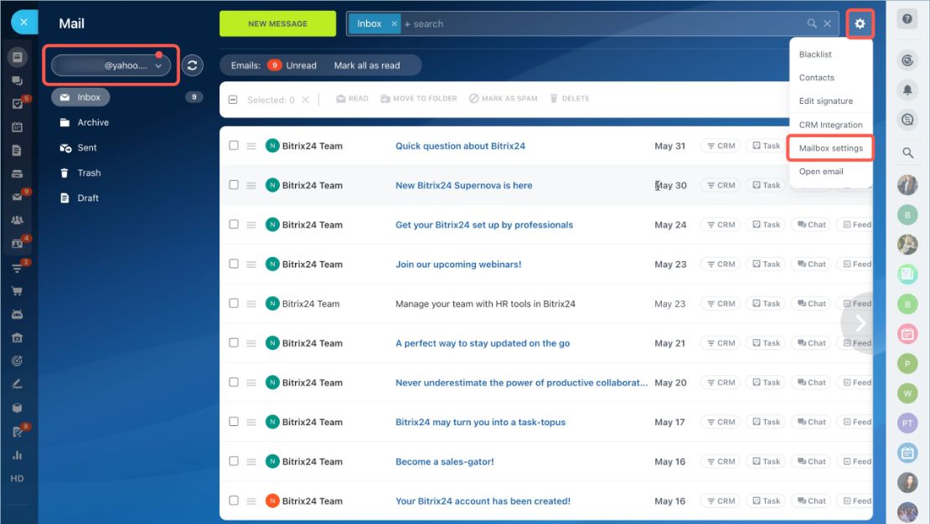Click Mark all as read
This screenshot has height=524, width=930.
pyautogui.click(x=366, y=65)
